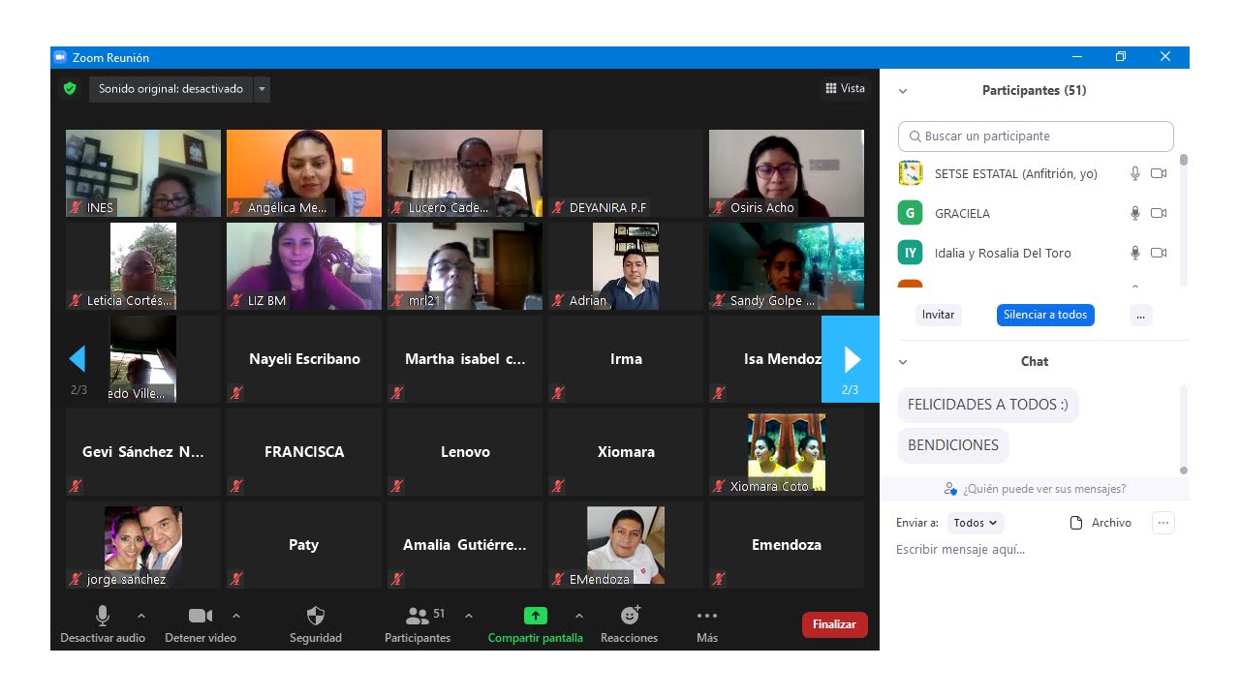Toggle original sound button
Screen dimensions: 1240x697
click(x=170, y=89)
